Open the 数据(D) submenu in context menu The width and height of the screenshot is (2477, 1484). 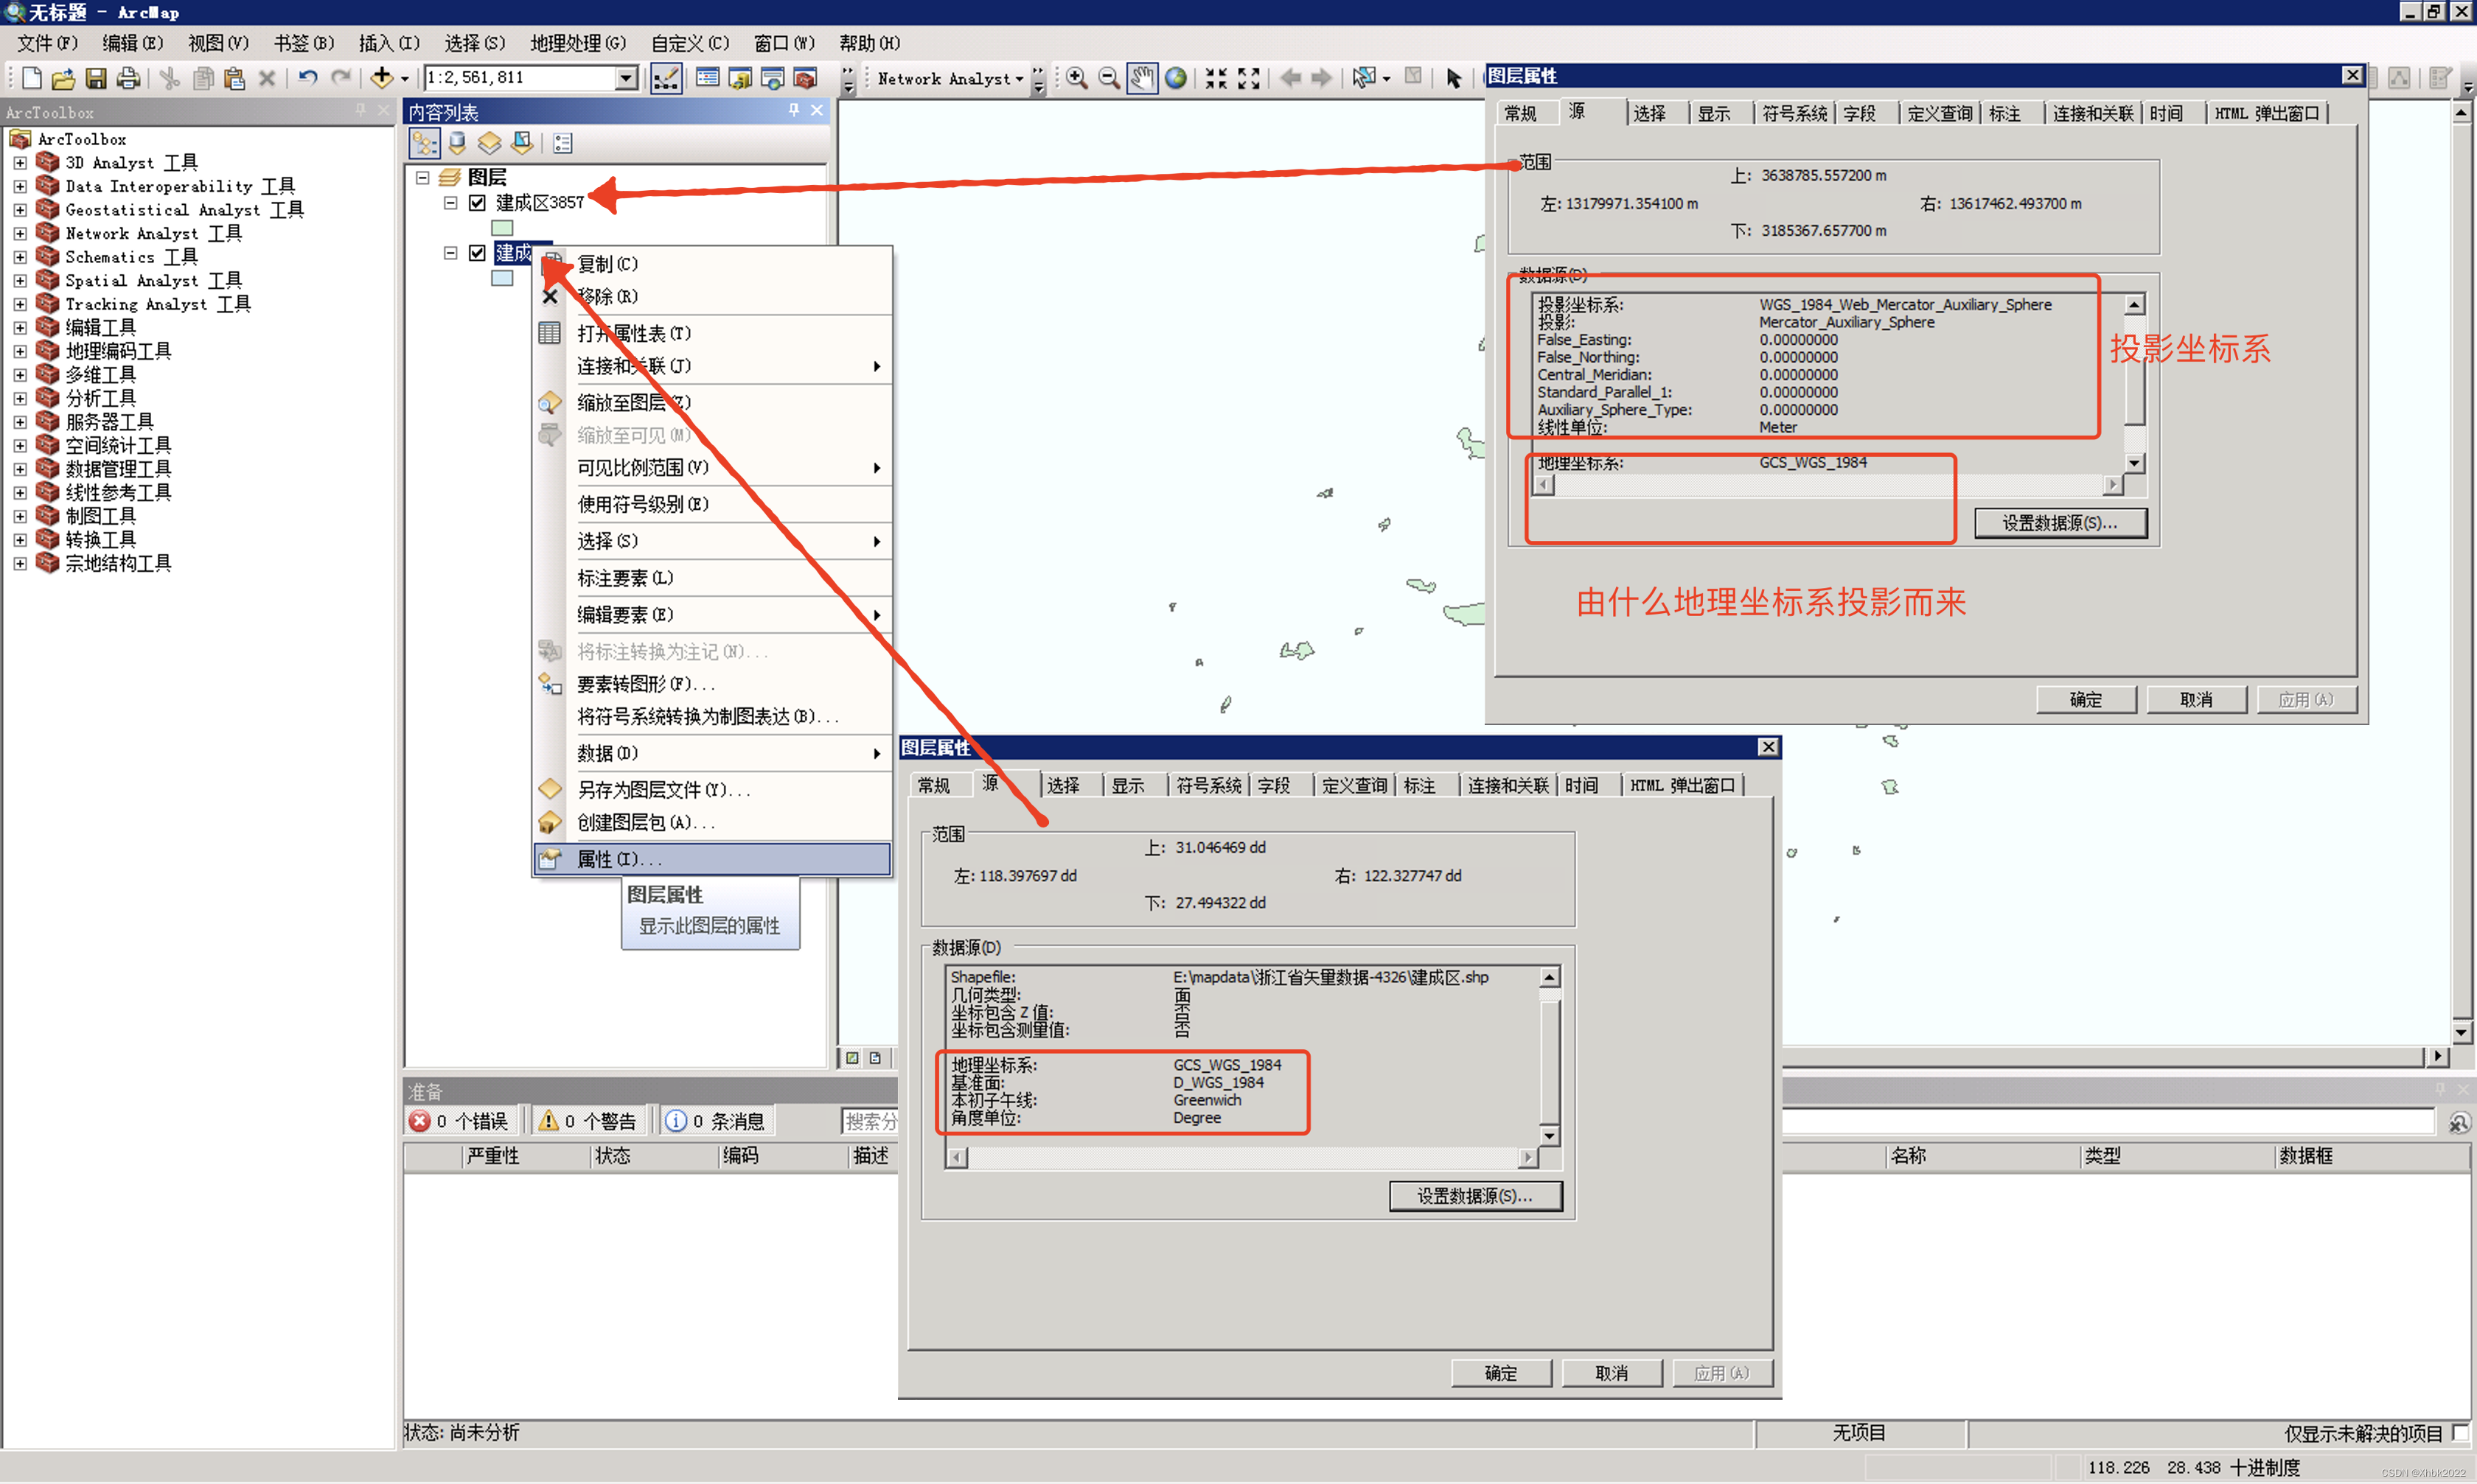[x=712, y=753]
